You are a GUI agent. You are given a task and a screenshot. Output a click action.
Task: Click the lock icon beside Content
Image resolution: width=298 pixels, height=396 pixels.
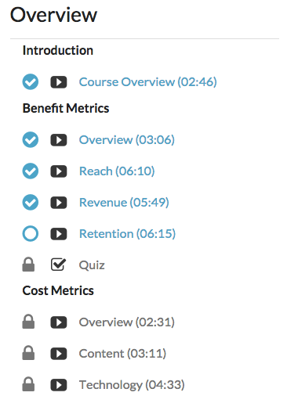click(x=28, y=353)
